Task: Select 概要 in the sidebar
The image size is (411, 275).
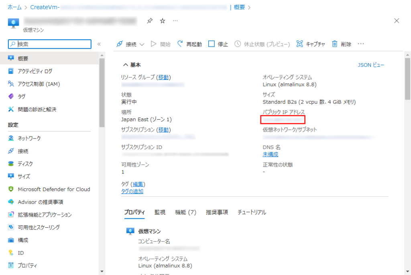Action: [49, 58]
